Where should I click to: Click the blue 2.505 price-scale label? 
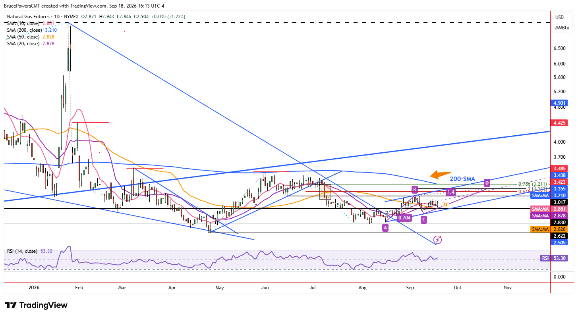click(559, 243)
